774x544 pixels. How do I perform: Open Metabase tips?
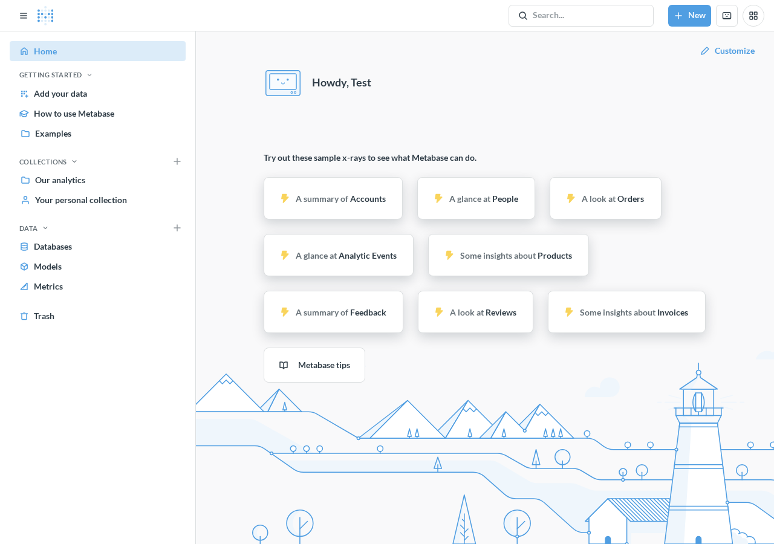[314, 365]
